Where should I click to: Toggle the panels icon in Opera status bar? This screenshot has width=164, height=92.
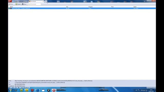9,88
